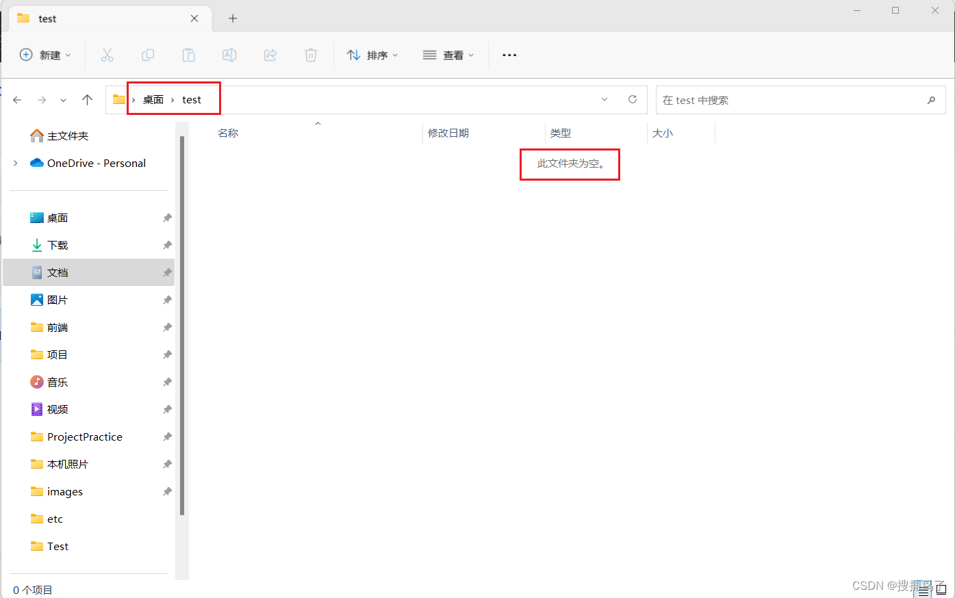The height and width of the screenshot is (598, 955).
Task: Minimize the File Explorer window
Action: 857,10
